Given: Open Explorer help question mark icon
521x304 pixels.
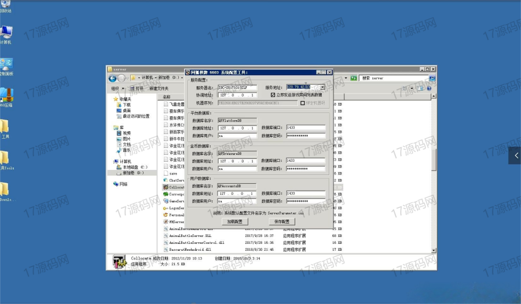Looking at the screenshot, I should [429, 88].
